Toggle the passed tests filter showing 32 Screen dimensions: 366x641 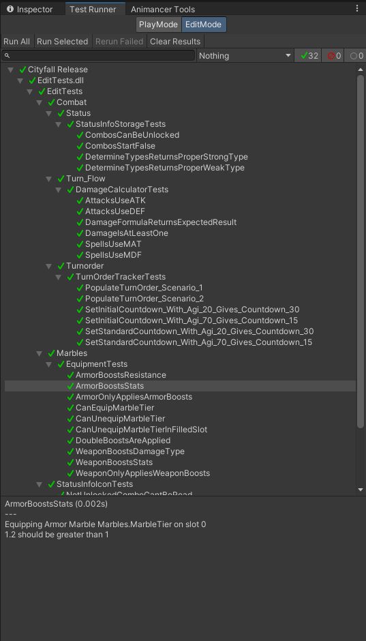tap(308, 56)
